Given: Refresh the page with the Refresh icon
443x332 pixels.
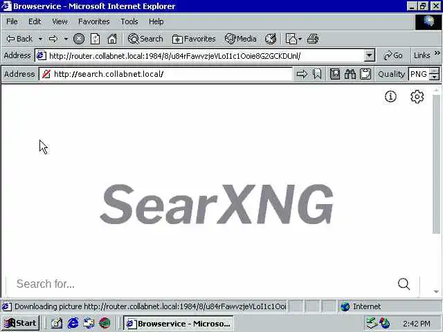Looking at the screenshot, I should coord(96,39).
